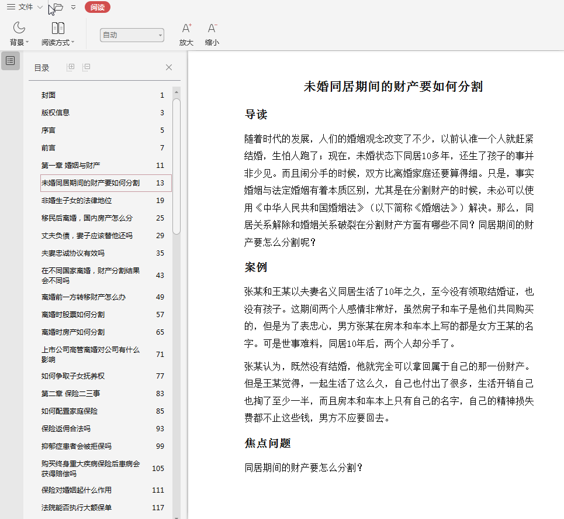This screenshot has height=519, width=564.
Task: Collapse all entries icon beside 目录
Action: 86,67
